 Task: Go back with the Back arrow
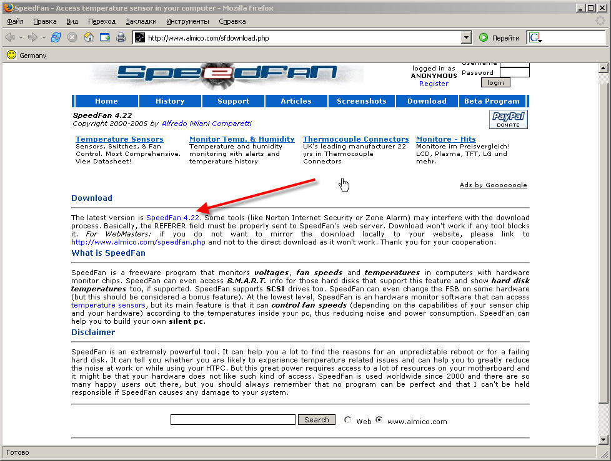click(x=10, y=37)
